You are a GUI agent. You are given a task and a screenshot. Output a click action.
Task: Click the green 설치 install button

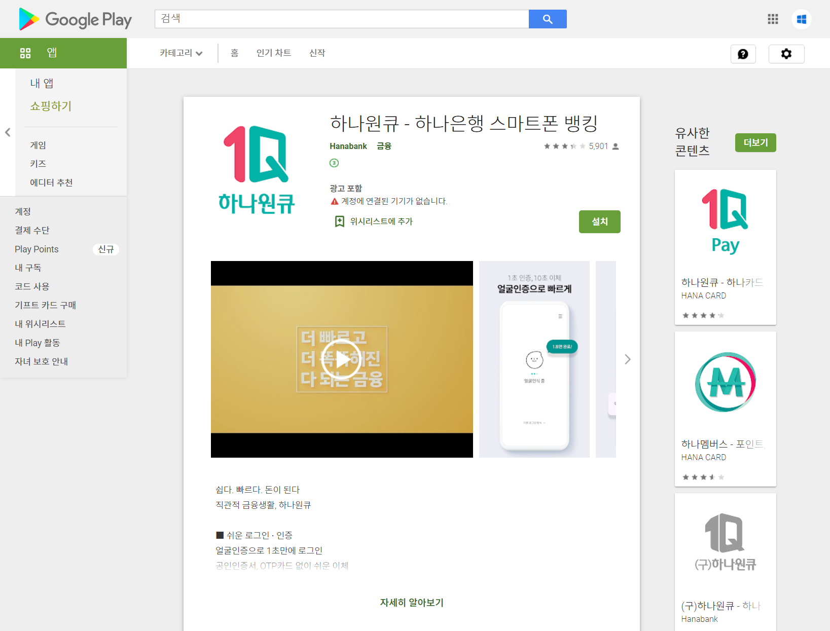click(x=600, y=221)
